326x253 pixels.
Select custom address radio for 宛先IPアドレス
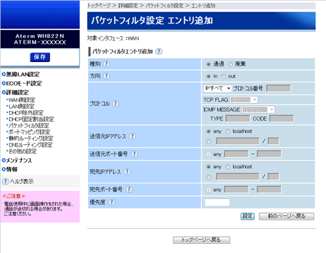pos(209,177)
